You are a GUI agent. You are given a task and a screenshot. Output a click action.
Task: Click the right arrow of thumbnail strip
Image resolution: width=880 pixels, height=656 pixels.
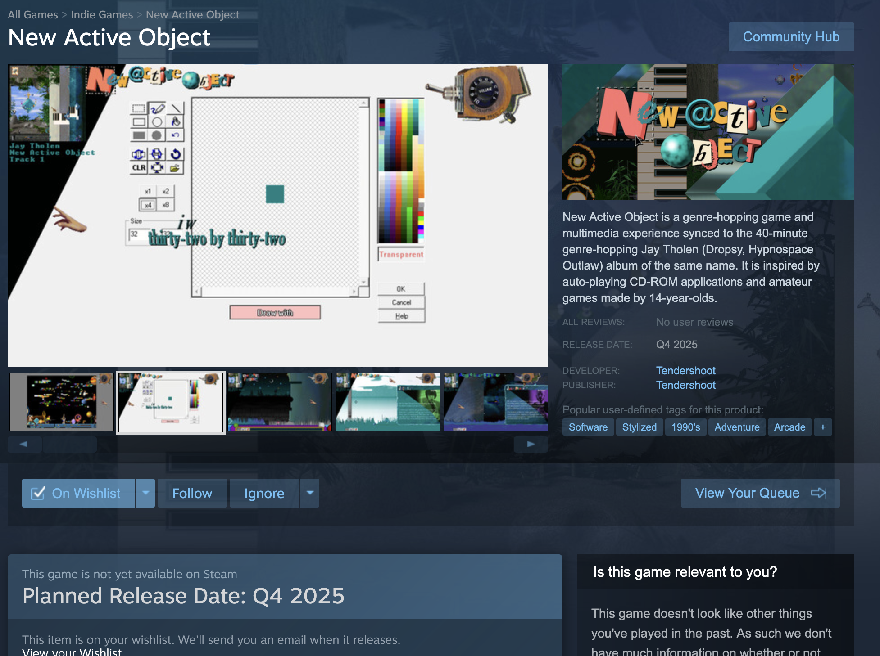point(531,444)
